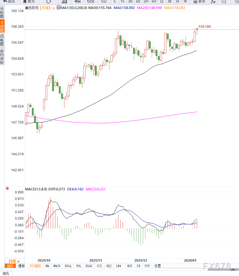Select K线图 view in left sidebar
Viewport: 239px width, 276px height.
point(2,26)
